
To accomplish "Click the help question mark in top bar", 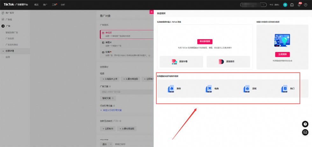I will (306, 5).
